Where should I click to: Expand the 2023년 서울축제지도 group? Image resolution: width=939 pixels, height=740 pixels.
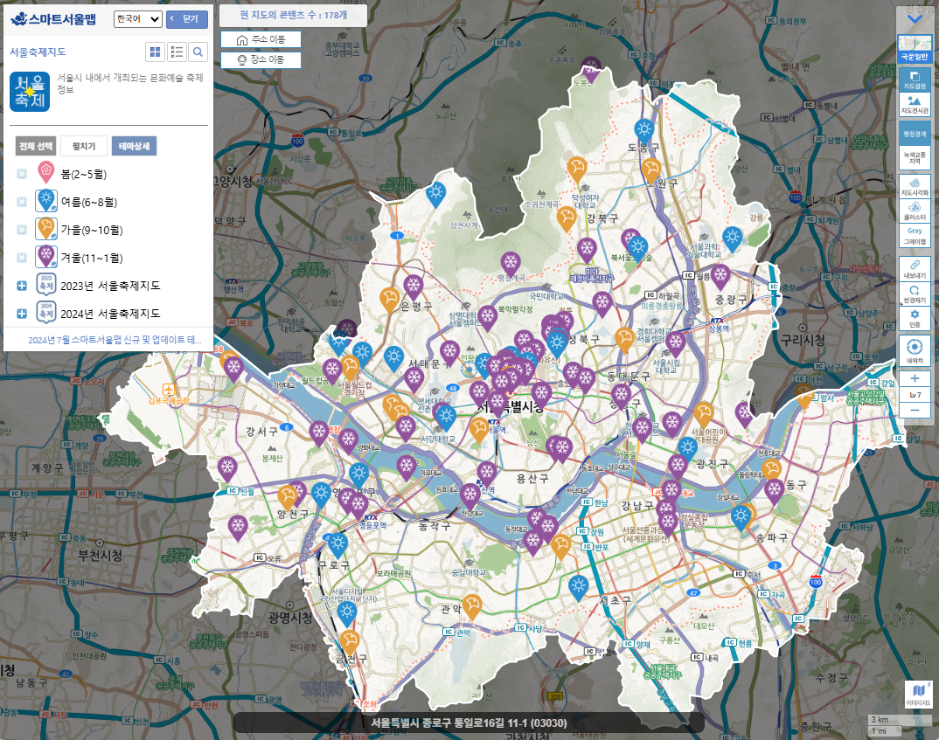click(22, 286)
